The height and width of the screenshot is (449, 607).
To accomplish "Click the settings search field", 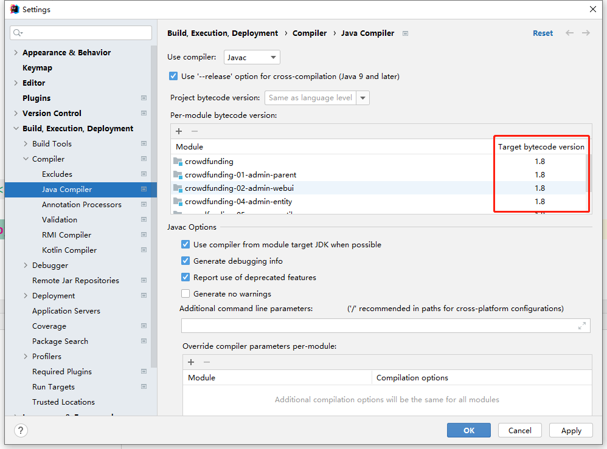I will [81, 33].
